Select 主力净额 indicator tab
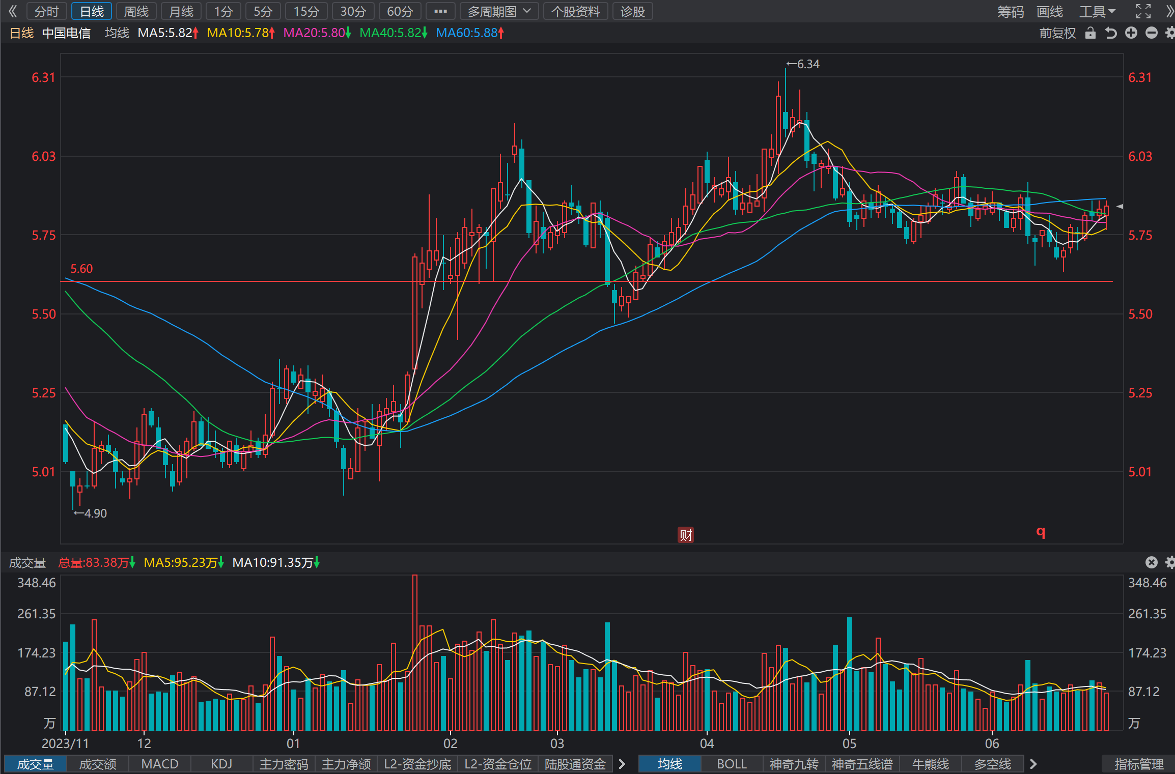This screenshot has height=774, width=1175. tap(346, 764)
